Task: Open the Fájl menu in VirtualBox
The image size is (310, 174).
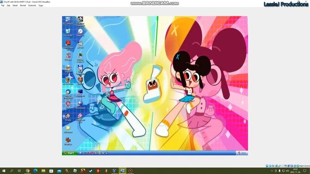Action: (2, 5)
